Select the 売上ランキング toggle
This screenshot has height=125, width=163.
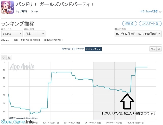[x=93, y=49]
